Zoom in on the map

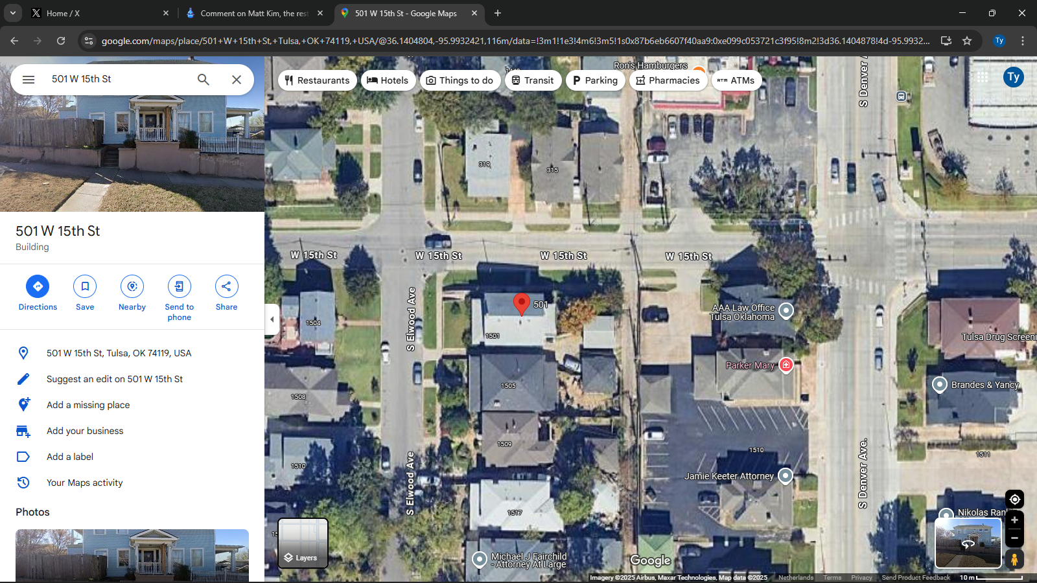pos(1015,520)
